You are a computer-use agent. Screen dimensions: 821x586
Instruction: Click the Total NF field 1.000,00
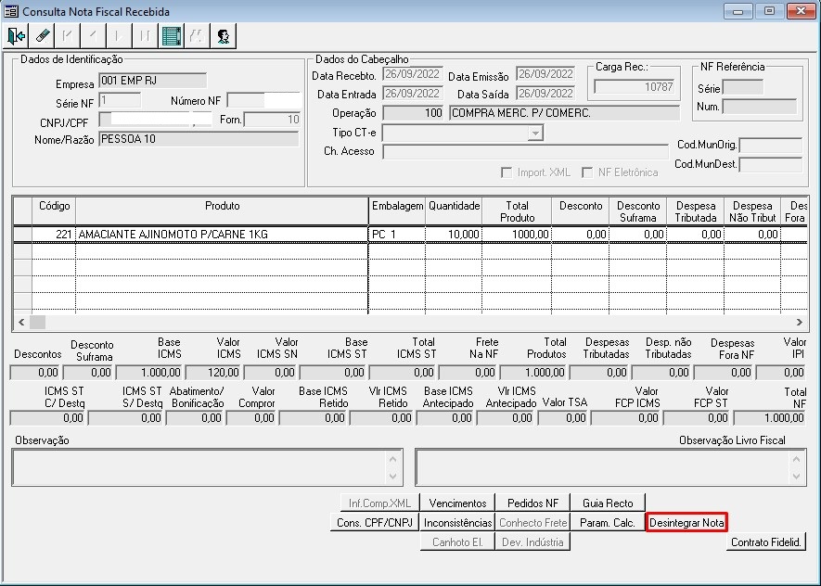(x=770, y=418)
